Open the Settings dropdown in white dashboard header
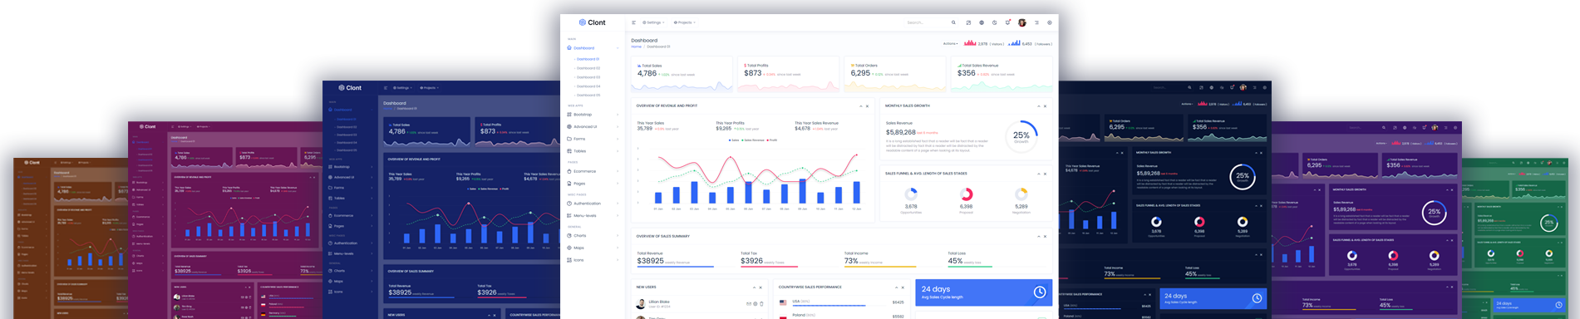This screenshot has width=1580, height=319. click(653, 22)
